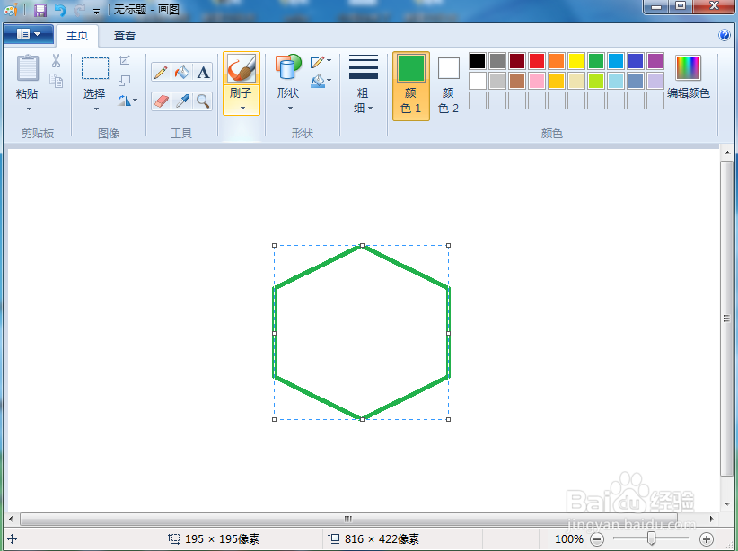Click scroll-down arrow of vertical scrollbar
Screen dimensions: 738x551
727,504
